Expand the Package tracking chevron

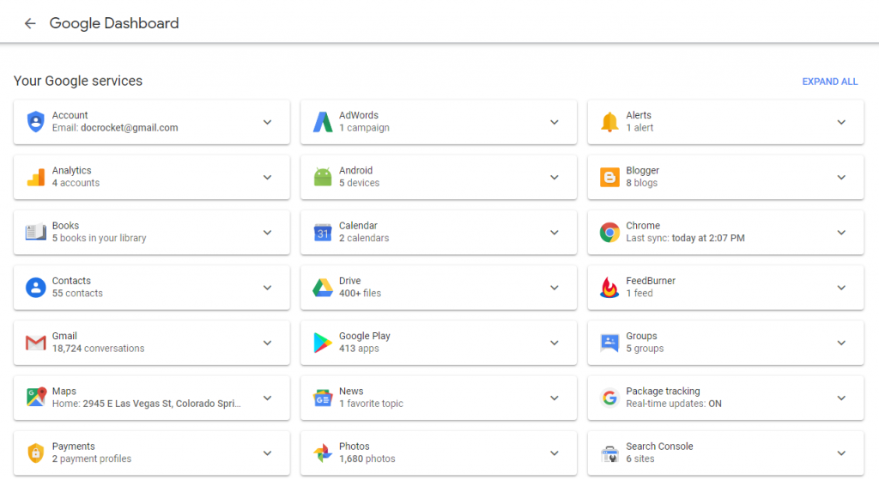point(841,398)
